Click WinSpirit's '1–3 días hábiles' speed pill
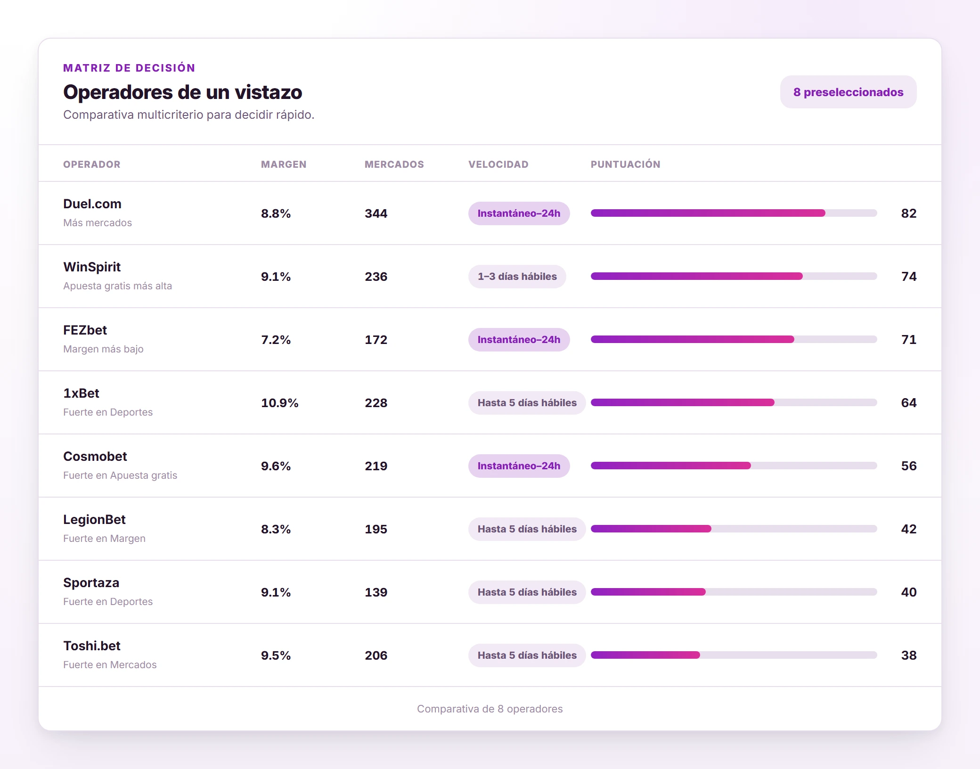 [517, 277]
